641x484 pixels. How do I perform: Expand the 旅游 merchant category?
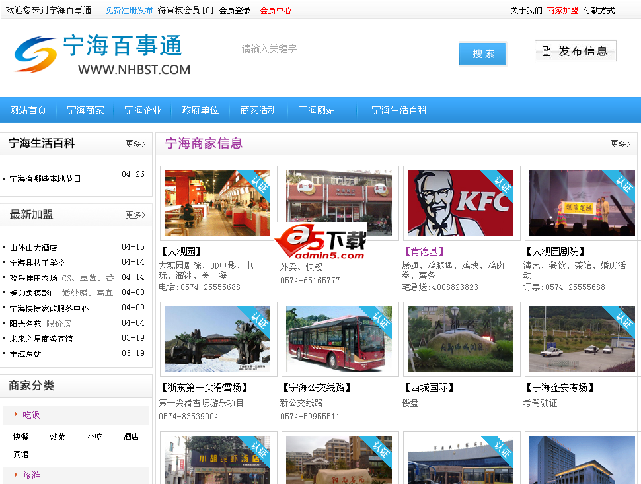coord(32,475)
